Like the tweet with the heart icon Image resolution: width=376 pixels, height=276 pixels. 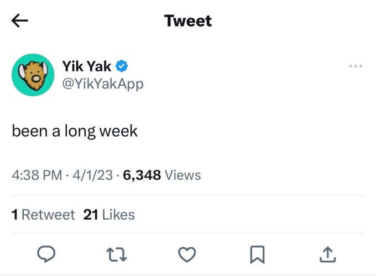pyautogui.click(x=187, y=254)
